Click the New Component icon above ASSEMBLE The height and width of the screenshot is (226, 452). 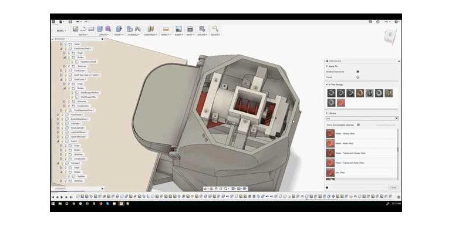click(x=129, y=29)
